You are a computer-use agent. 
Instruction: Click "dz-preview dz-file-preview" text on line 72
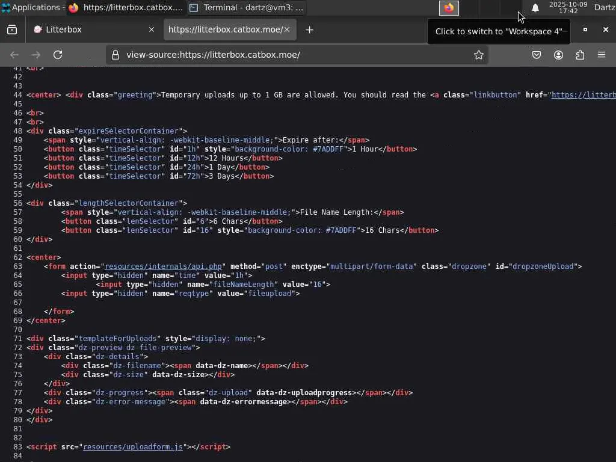(x=135, y=348)
